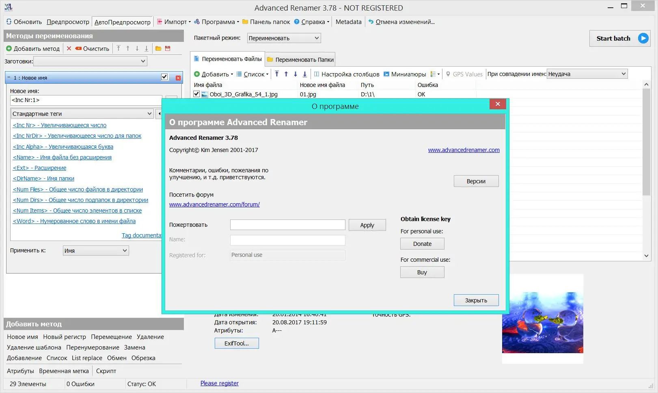Screen dimensions: 658x393
Task: Click the Donate button
Action: point(422,244)
